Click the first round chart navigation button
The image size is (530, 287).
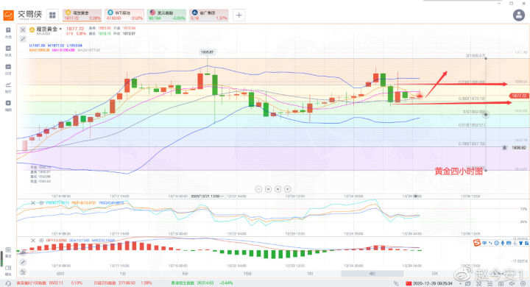pos(258,189)
